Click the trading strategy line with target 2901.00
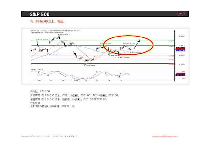Image resolution: width=210 pixels, height=149 pixels. 75,95
